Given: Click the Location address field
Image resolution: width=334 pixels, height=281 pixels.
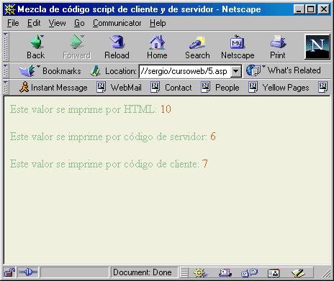Looking at the screenshot, I should click(x=185, y=71).
